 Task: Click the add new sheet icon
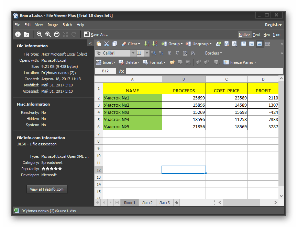coord(177,203)
